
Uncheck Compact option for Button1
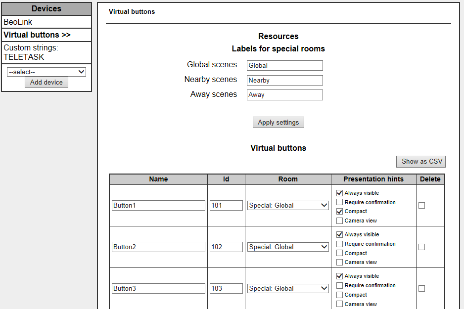click(x=339, y=211)
